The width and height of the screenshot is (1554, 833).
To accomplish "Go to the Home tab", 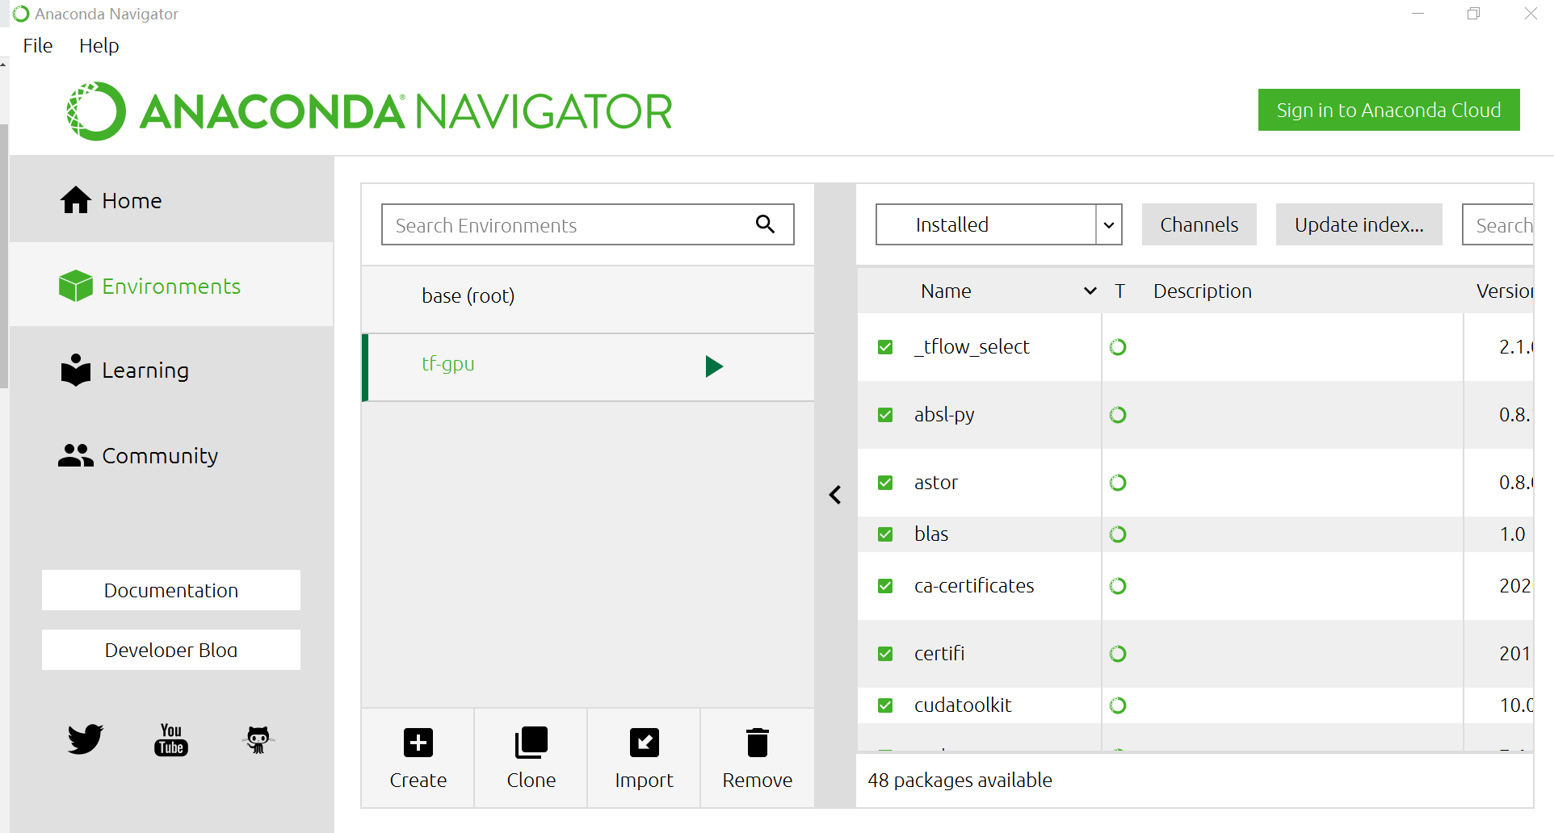I will (171, 200).
